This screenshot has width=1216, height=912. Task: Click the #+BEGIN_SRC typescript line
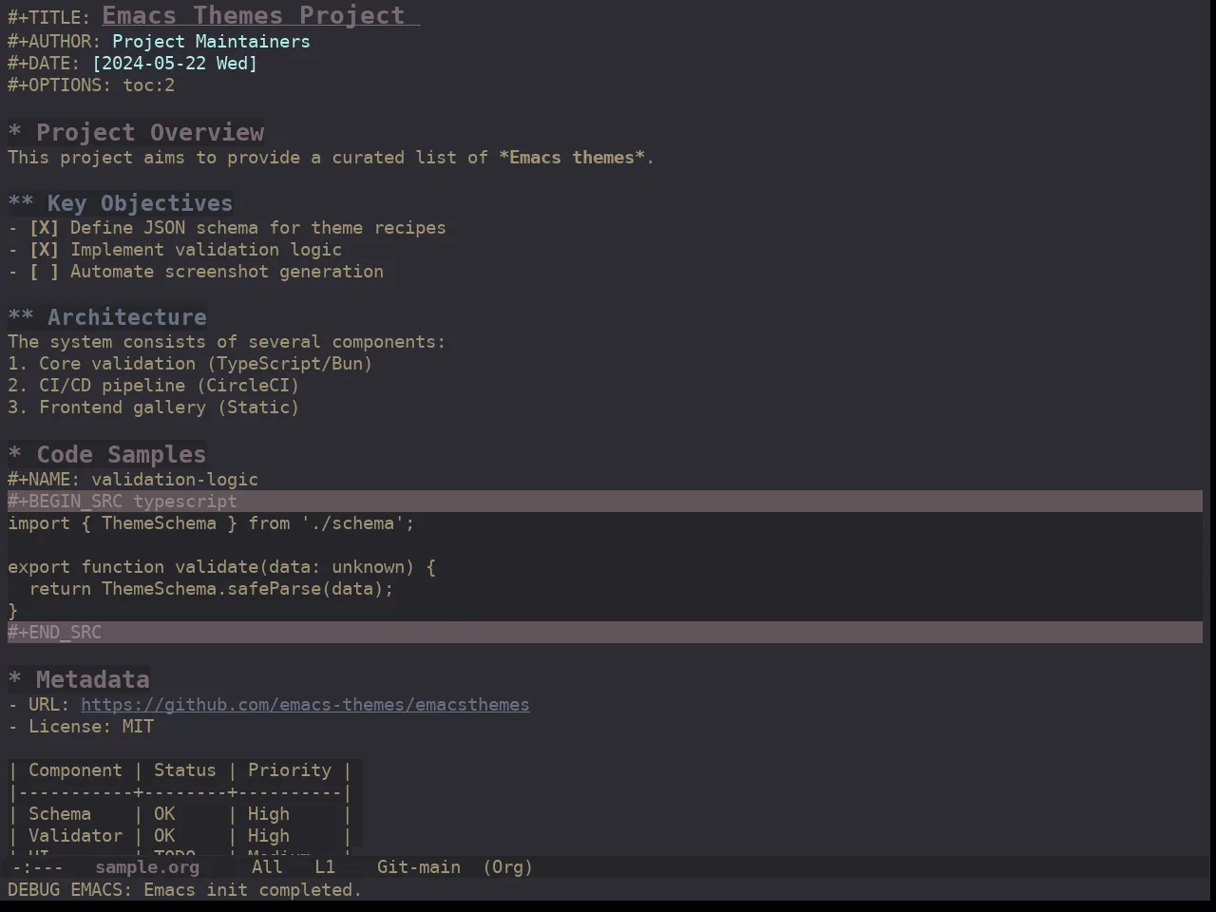[605, 502]
